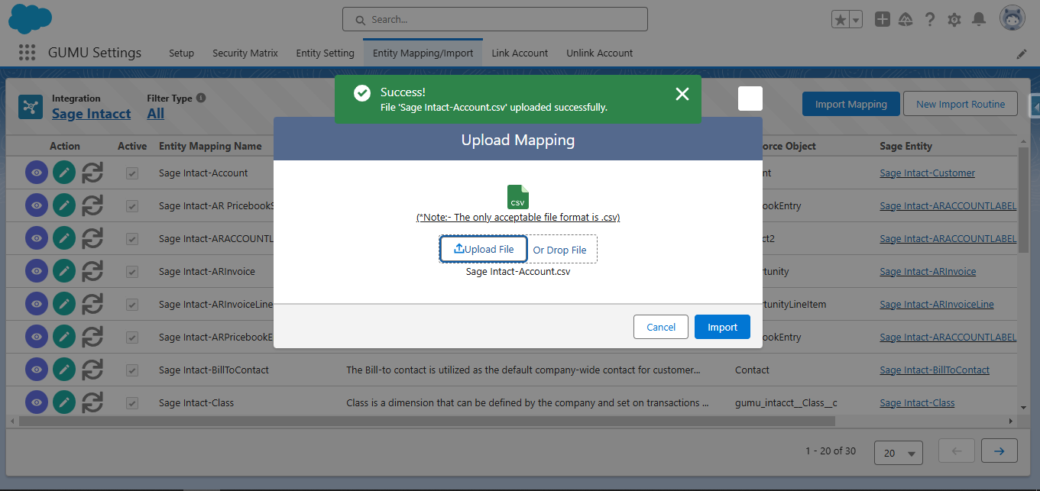Viewport: 1040px width, 491px height.
Task: Expand the page size dropdown showing 20
Action: point(898,453)
